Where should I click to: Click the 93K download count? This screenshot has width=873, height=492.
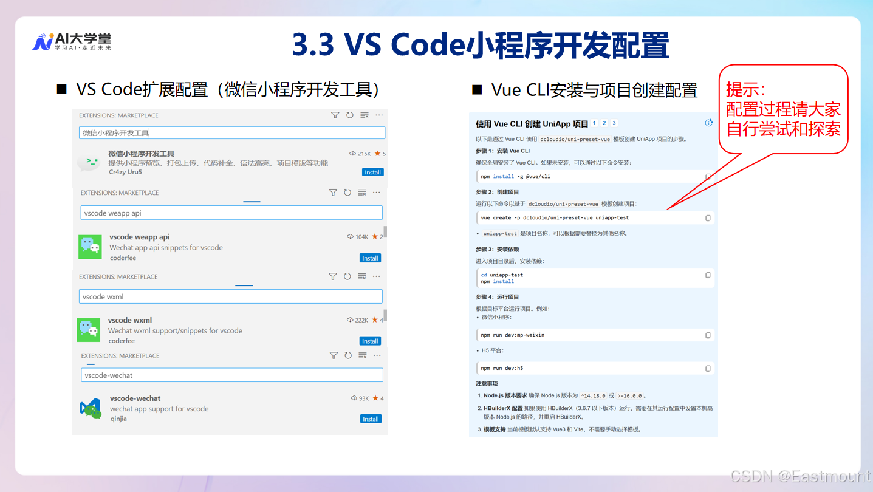(x=360, y=398)
